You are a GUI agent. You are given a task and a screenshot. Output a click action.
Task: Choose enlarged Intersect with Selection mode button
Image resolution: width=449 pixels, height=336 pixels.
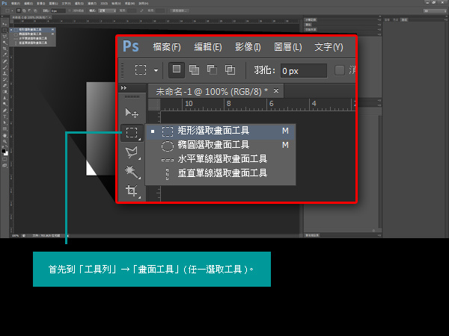tap(230, 70)
